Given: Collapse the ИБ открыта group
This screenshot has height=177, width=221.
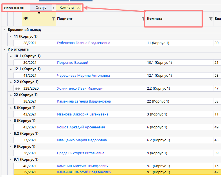Looking at the screenshot, I should click(4, 49).
